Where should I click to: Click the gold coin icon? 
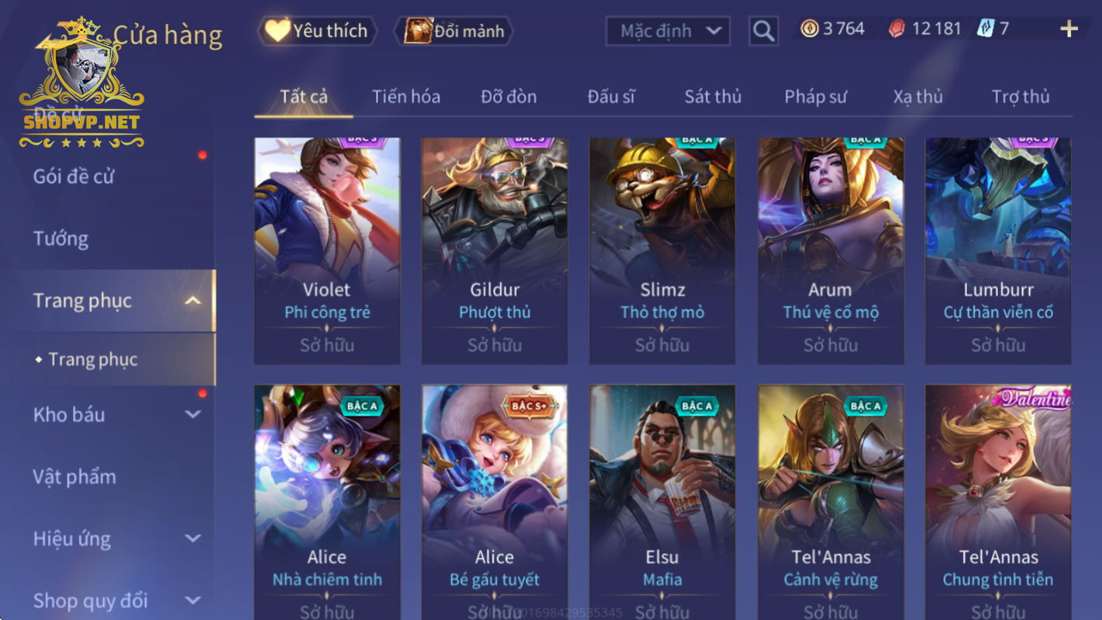810,30
